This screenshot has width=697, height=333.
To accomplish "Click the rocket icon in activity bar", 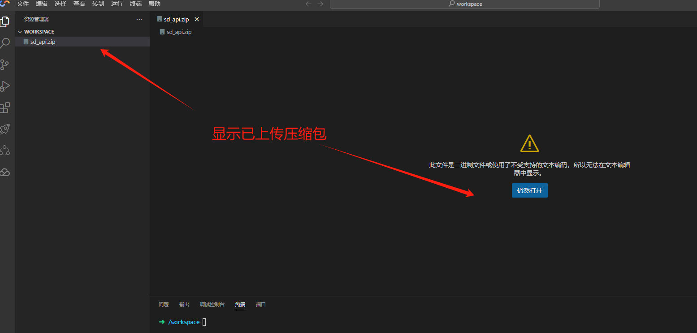I will click(x=5, y=129).
